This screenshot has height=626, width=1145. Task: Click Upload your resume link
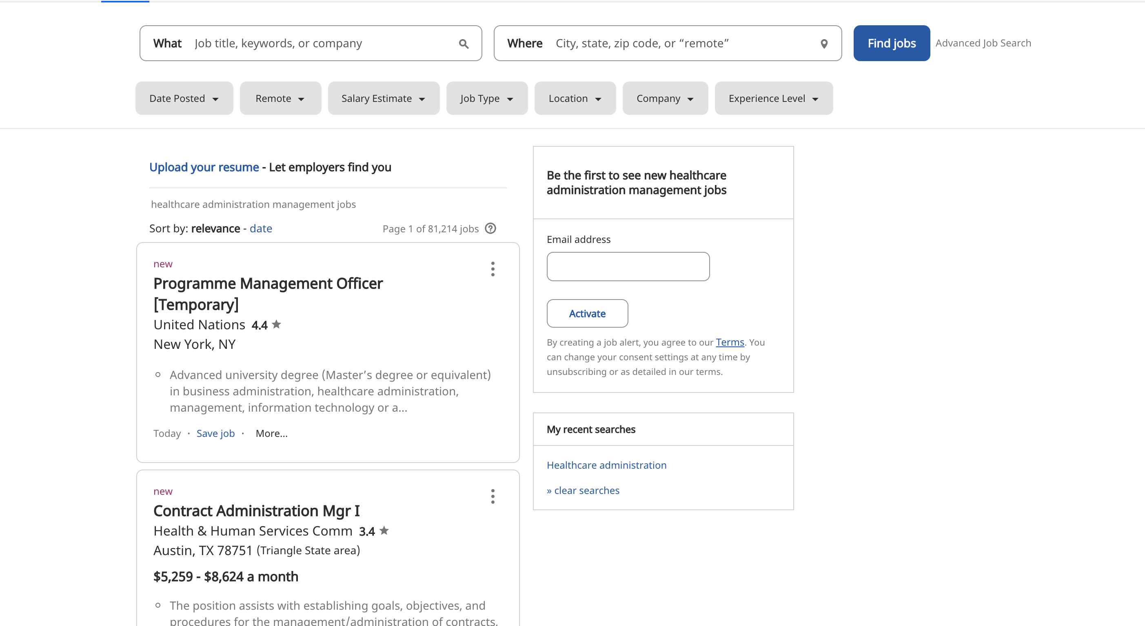(x=204, y=167)
